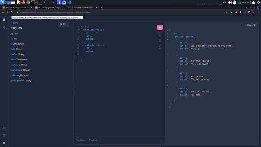Open the keyboard shortcuts dialog icon
Screen dimensions: 261x147
[x=4, y=135]
